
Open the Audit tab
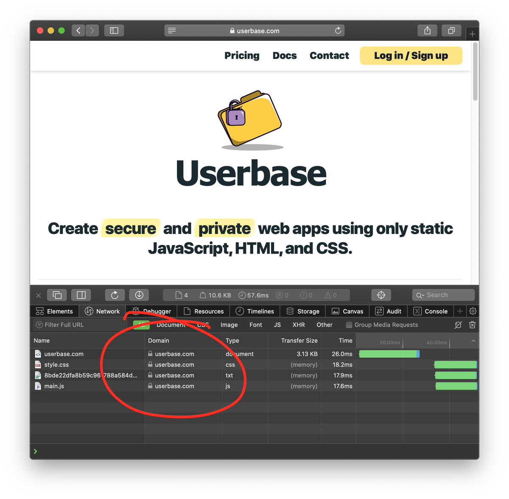pos(388,311)
